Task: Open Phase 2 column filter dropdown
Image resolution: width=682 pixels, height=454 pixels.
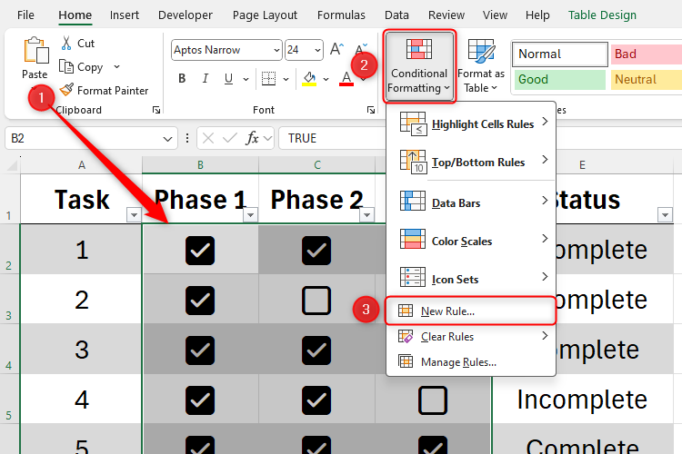Action: tap(367, 214)
